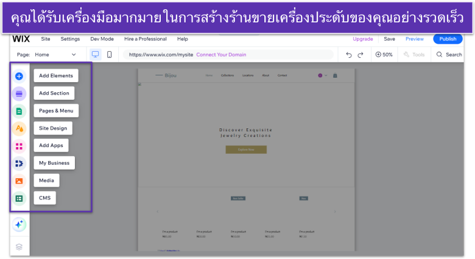The height and width of the screenshot is (259, 475).
Task: Click the product gallery right arrow
Action: pyautogui.click(x=335, y=212)
